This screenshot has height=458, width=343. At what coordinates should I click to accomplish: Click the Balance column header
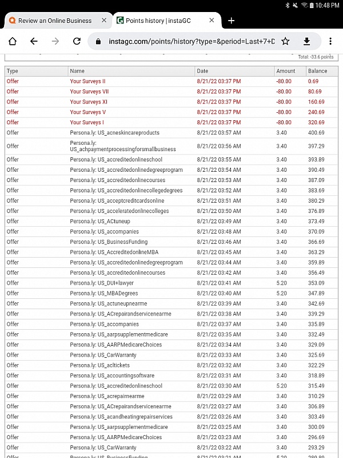pos(317,71)
